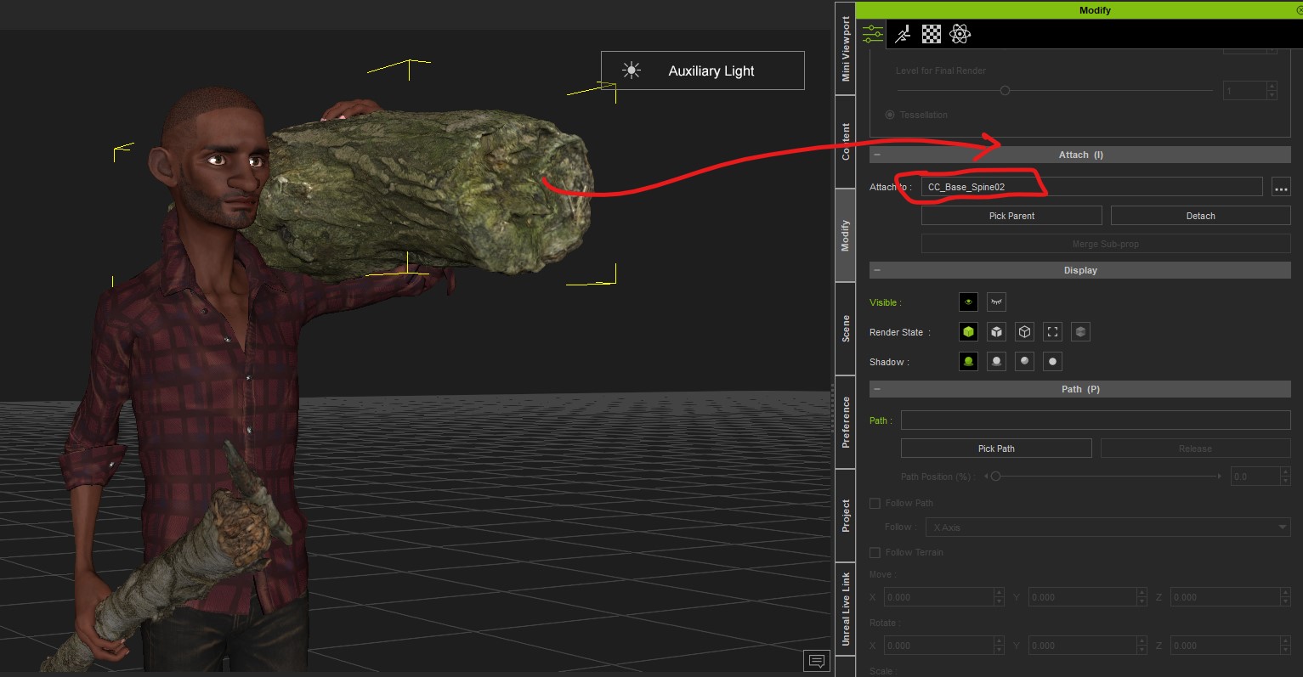Click the ellipsis button next to Attach to
Viewport: 1303px width, 677px height.
point(1281,187)
